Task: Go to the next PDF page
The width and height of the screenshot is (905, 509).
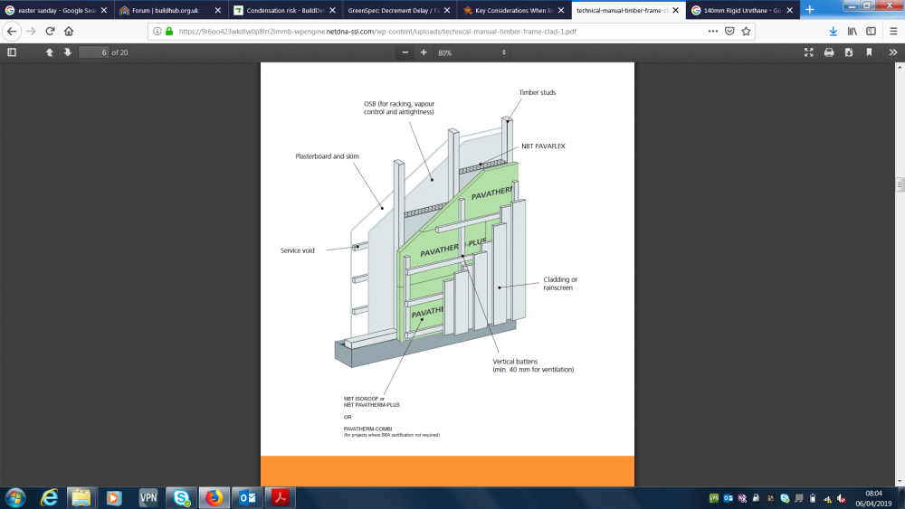Action: click(68, 52)
